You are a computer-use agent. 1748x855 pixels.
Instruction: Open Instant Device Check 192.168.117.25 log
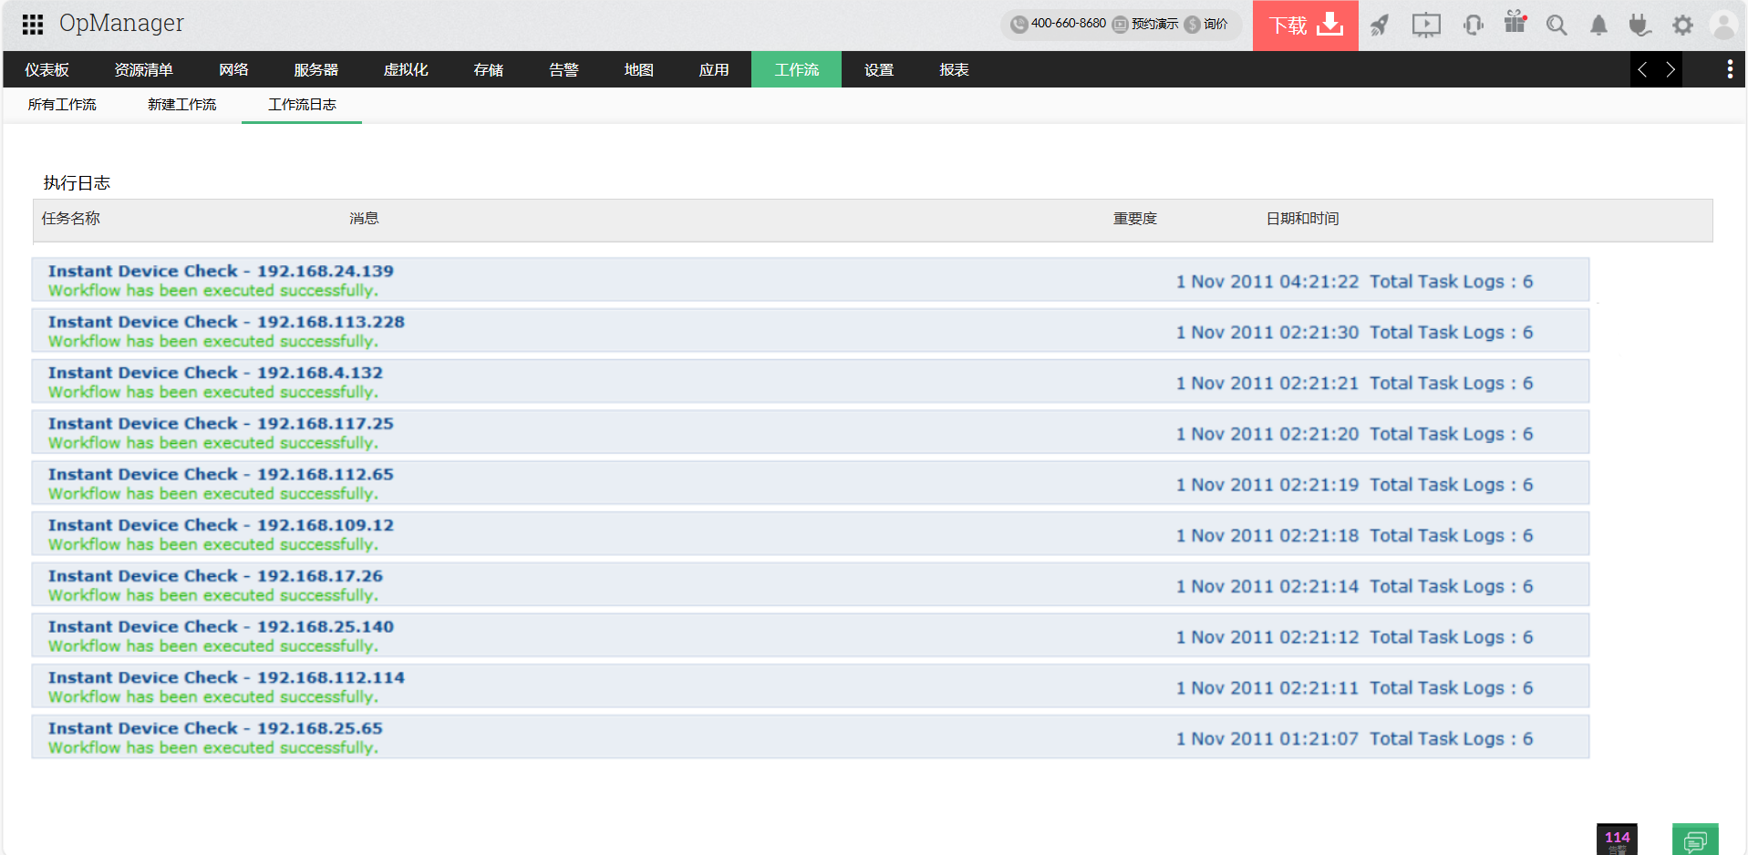pos(811,433)
